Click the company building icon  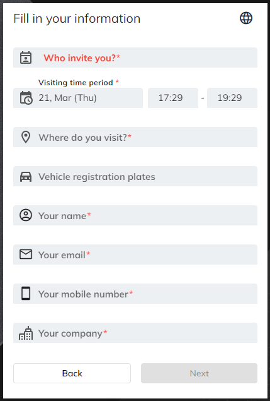pos(26,333)
